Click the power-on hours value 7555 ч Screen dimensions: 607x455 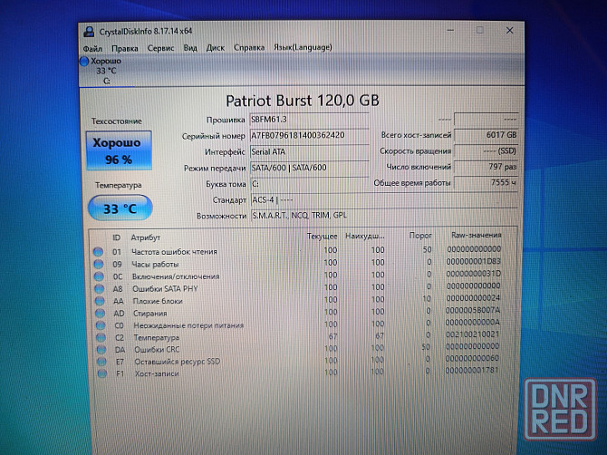[486, 182]
